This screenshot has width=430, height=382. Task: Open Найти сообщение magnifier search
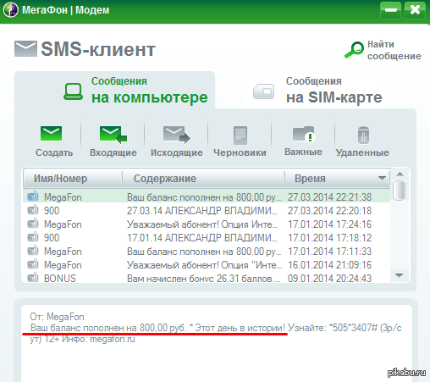(x=354, y=50)
